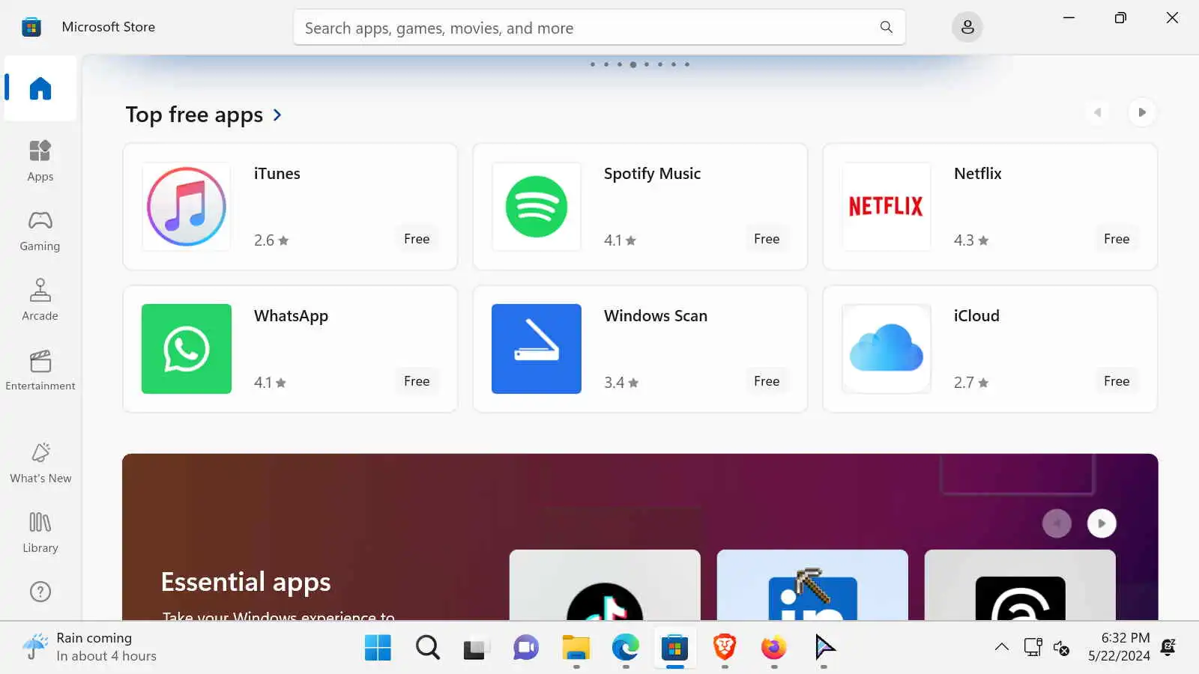Open the LinkedIn tile in Essential apps
Screen dimensions: 1199x674
coord(812,585)
